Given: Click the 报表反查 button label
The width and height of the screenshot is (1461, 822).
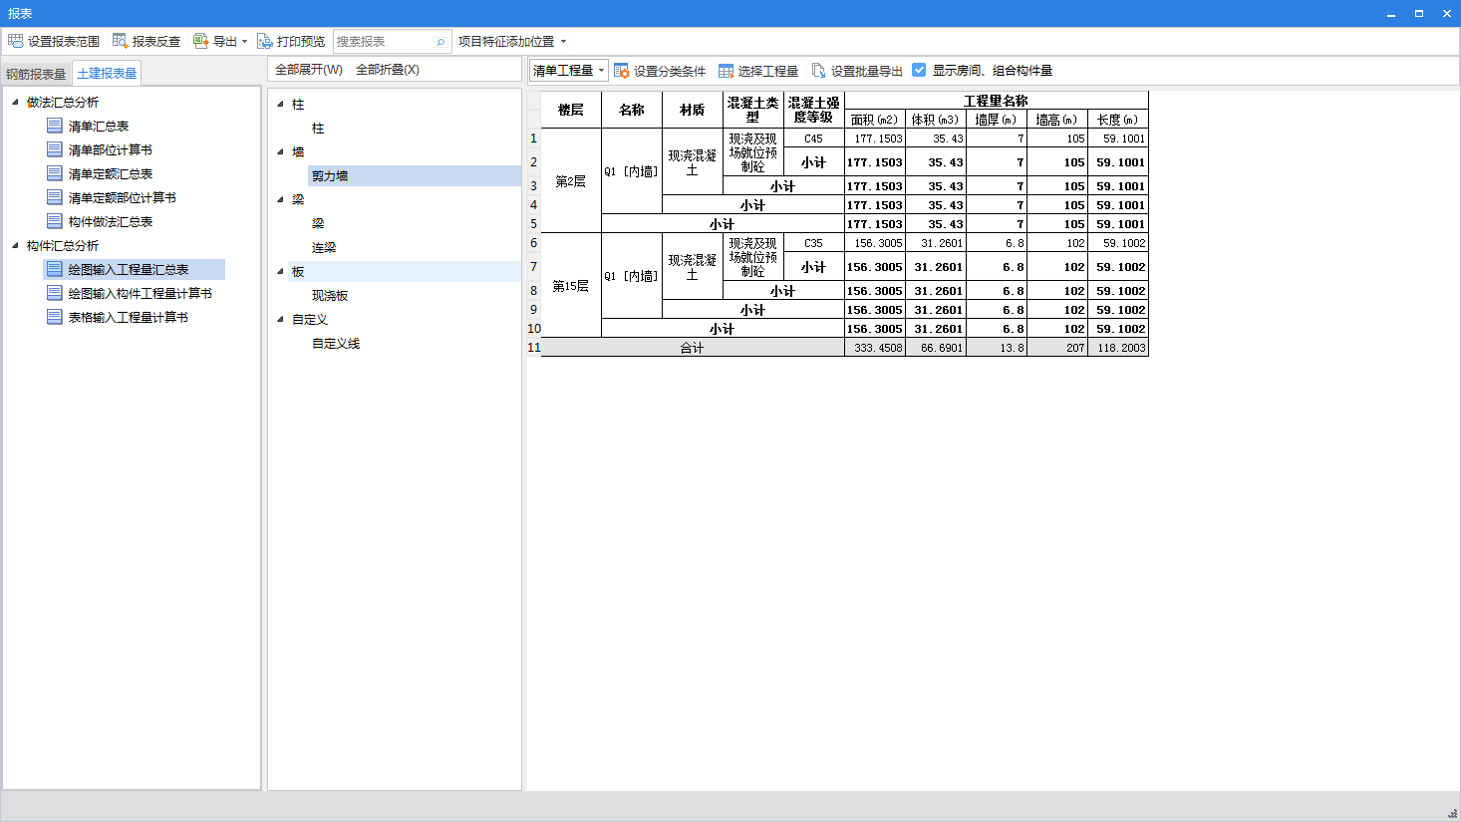Looking at the screenshot, I should [156, 41].
